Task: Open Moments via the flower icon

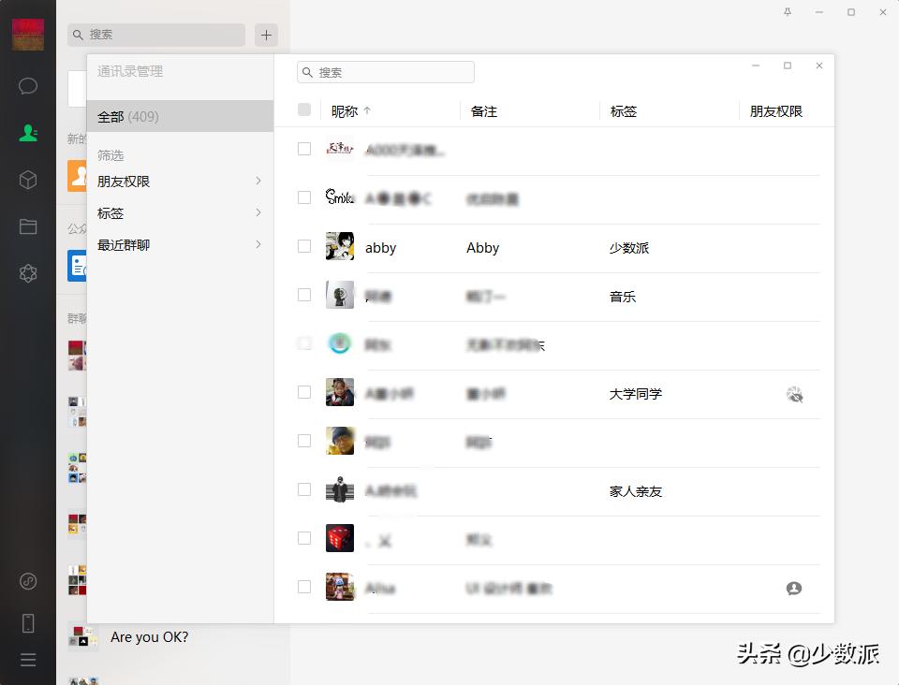Action: [28, 272]
